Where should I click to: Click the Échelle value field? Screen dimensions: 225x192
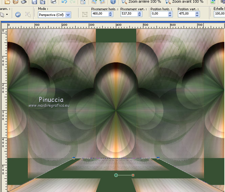(219, 14)
